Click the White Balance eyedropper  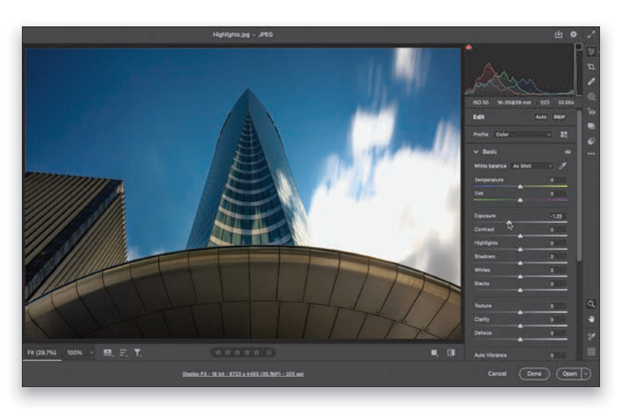pos(562,166)
